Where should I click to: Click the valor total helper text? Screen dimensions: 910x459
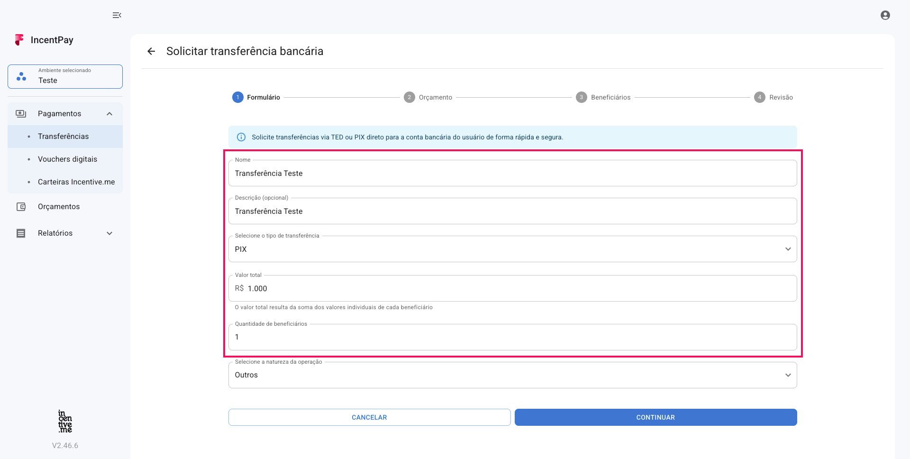coord(334,307)
